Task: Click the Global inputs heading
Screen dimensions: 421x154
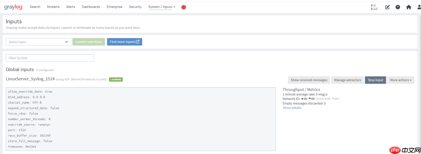Action: click(x=20, y=70)
